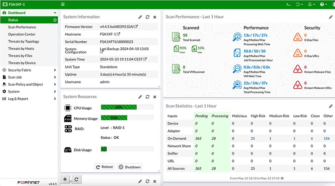Edit the System Information widget
This screenshot has width=335, height=186.
coord(140,17)
